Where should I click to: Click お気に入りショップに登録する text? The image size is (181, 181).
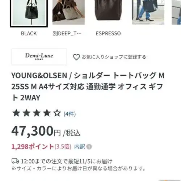[114, 57]
